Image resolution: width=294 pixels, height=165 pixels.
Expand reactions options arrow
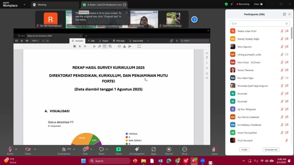[107, 149]
